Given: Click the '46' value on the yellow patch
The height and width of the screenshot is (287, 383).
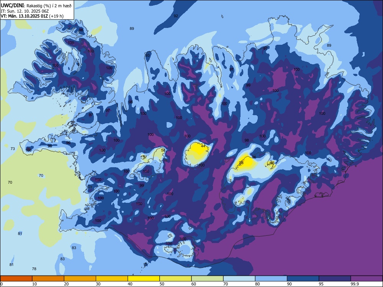Looking at the screenshot, I should (x=272, y=163).
